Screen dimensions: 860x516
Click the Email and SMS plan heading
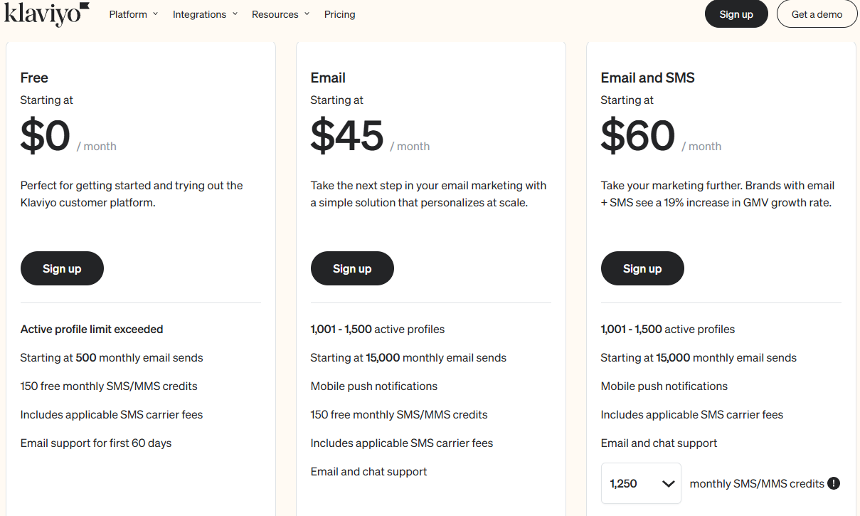(x=647, y=78)
